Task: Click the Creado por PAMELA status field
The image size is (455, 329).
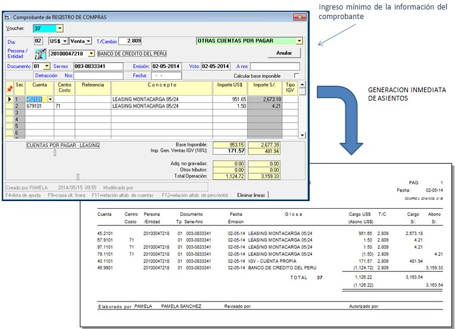Action: coord(107,187)
